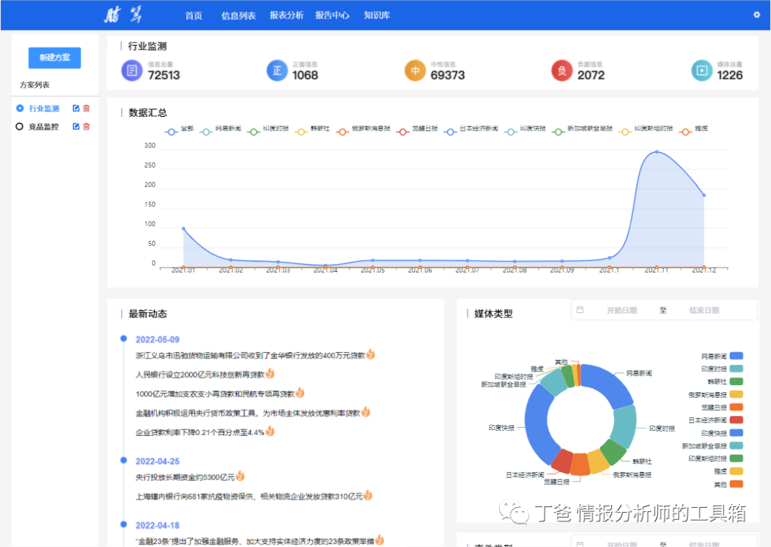The width and height of the screenshot is (771, 547).
Task: Toggle 新加坡联合早报 series in line chart legend
Action: point(583,130)
